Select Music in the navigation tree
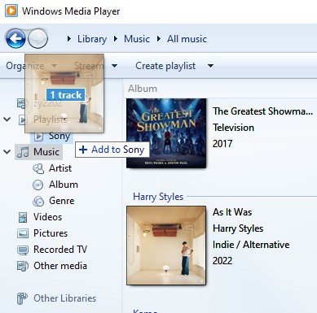This screenshot has height=313, width=317. pyautogui.click(x=46, y=152)
